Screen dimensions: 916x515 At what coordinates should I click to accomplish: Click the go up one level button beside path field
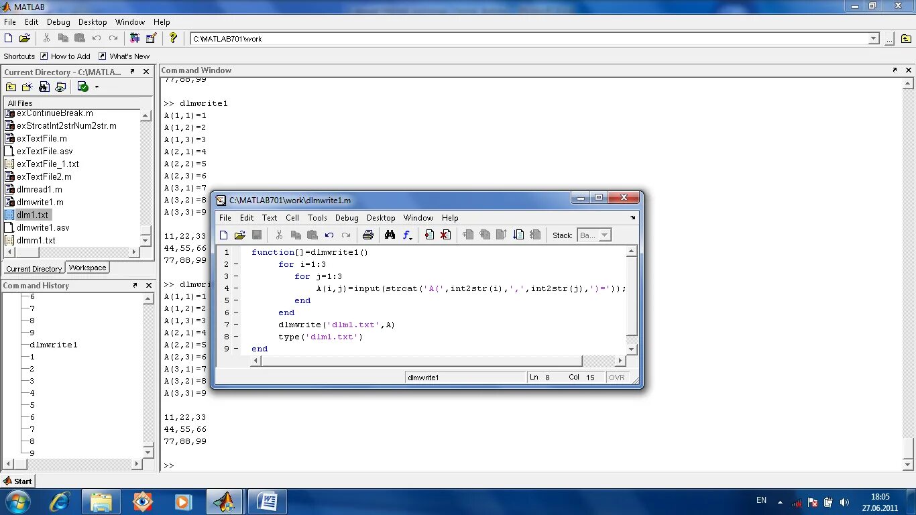click(906, 39)
